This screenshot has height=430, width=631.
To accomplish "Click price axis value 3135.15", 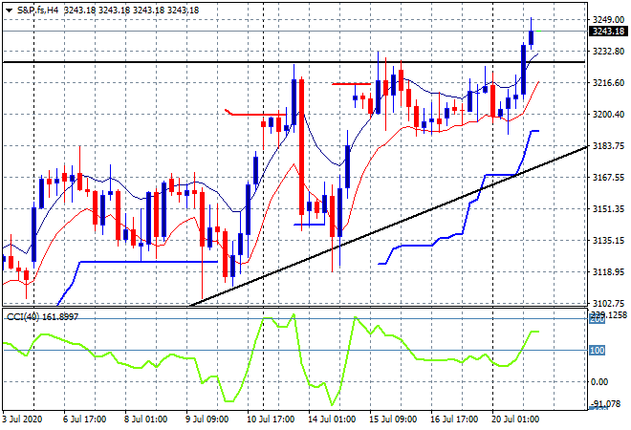I will (x=608, y=240).
